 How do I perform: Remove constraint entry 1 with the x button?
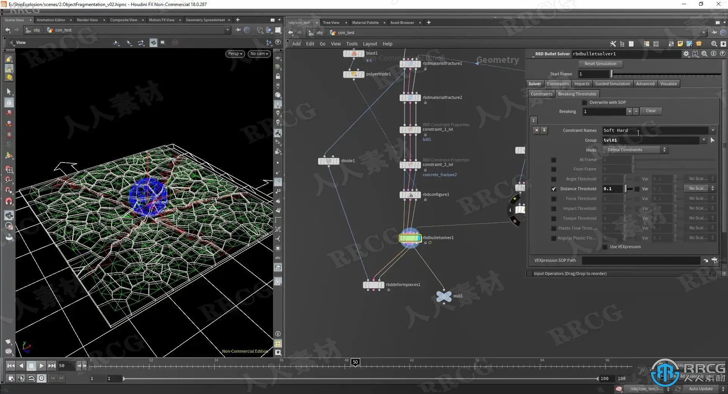pos(537,130)
